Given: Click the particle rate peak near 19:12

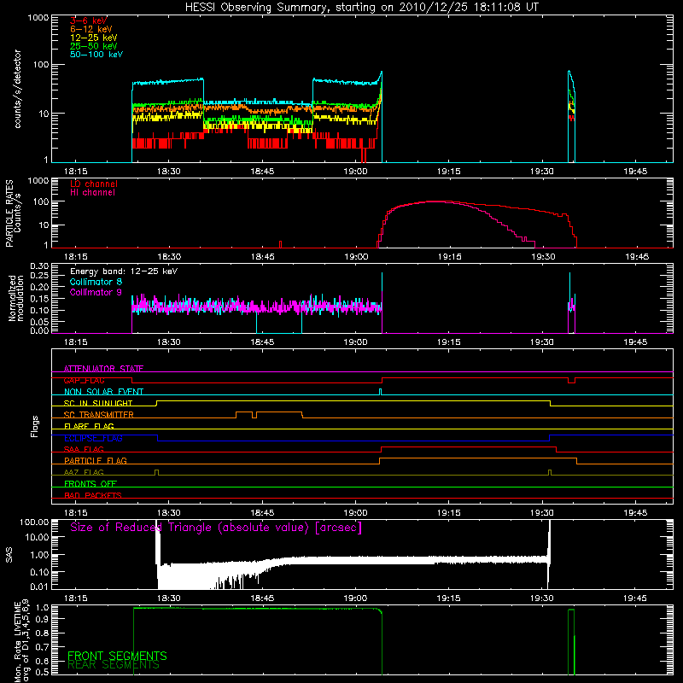Looking at the screenshot, I should coord(435,201).
